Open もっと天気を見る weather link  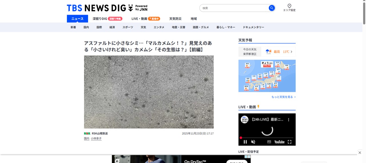[283, 97]
